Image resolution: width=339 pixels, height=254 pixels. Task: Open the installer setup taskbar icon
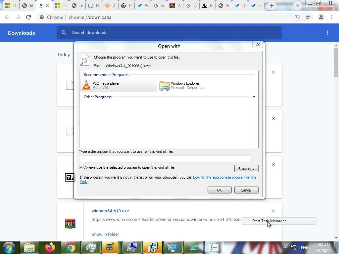[x=152, y=247]
